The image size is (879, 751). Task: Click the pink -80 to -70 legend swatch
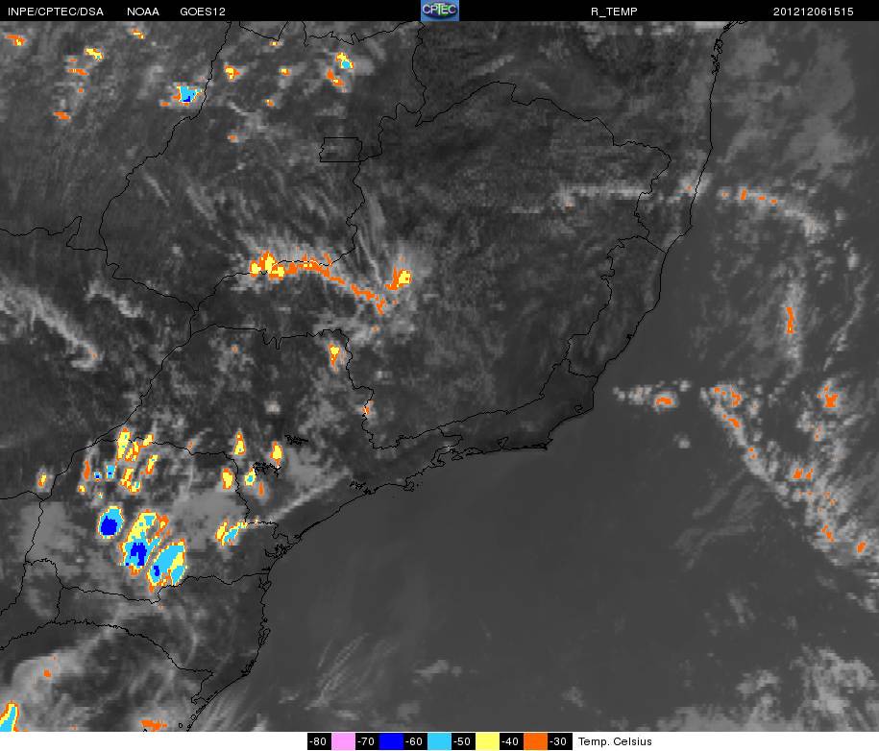(x=343, y=741)
